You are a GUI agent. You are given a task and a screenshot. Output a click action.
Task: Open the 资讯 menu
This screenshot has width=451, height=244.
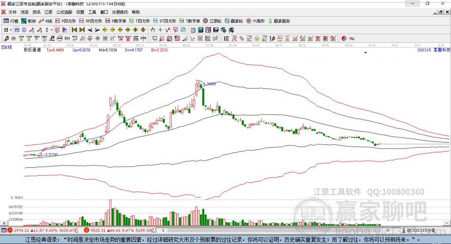(x=36, y=12)
